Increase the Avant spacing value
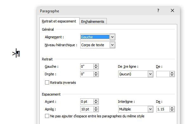 (96, 100)
